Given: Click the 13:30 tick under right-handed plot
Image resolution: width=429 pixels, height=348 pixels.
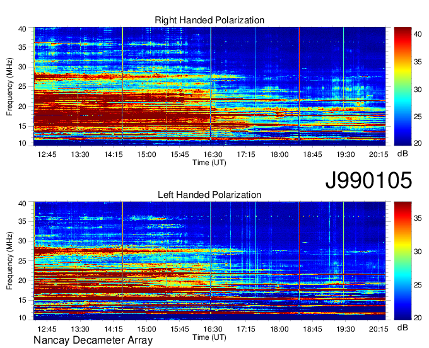Looking at the screenshot, I should (80, 154).
